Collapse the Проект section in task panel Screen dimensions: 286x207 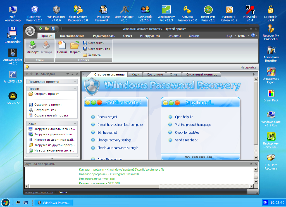[75, 88]
